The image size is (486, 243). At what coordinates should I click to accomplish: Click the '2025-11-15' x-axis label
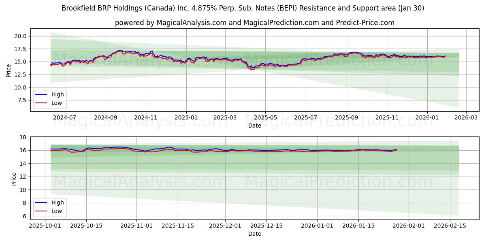coord(178,226)
